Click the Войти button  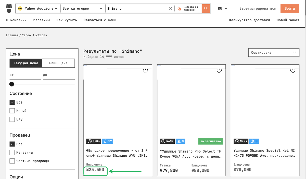[290, 8]
